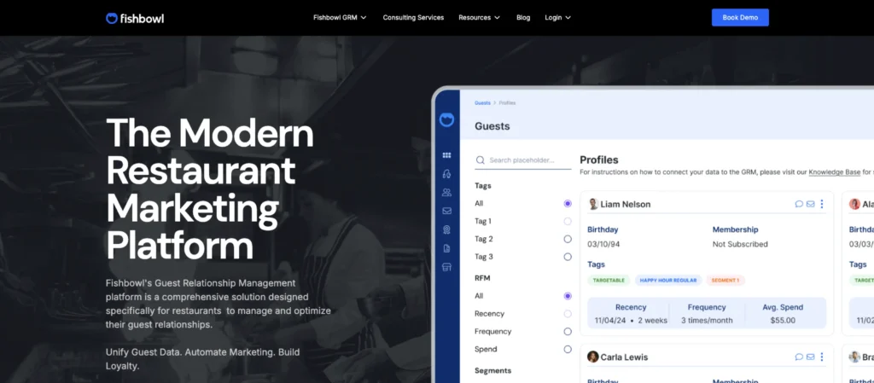The image size is (874, 383).
Task: Expand the Resources menu
Action: point(480,18)
